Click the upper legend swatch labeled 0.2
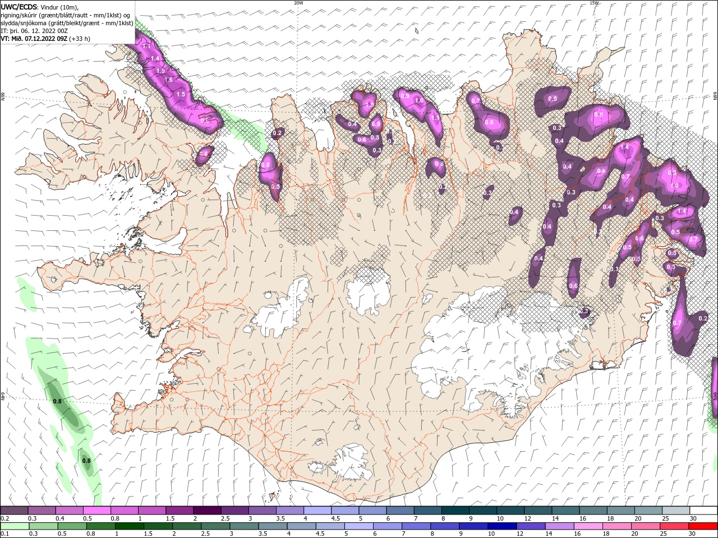Image resolution: width=718 pixels, height=538 pixels. click(x=14, y=511)
